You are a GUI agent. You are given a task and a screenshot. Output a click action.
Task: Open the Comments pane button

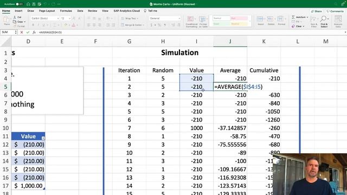[335, 11]
